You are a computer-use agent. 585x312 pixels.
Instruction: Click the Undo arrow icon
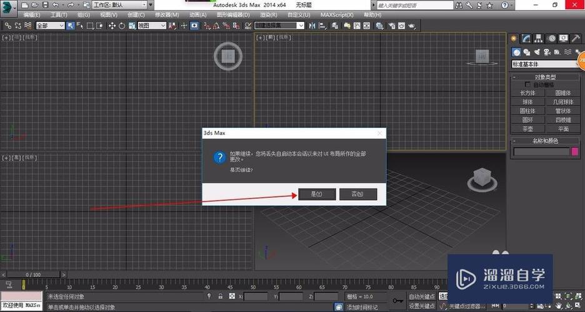click(56, 5)
